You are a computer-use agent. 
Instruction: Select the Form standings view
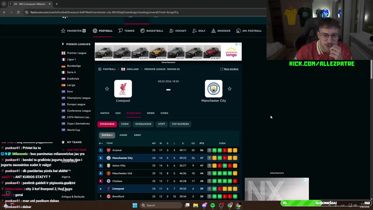(125, 124)
